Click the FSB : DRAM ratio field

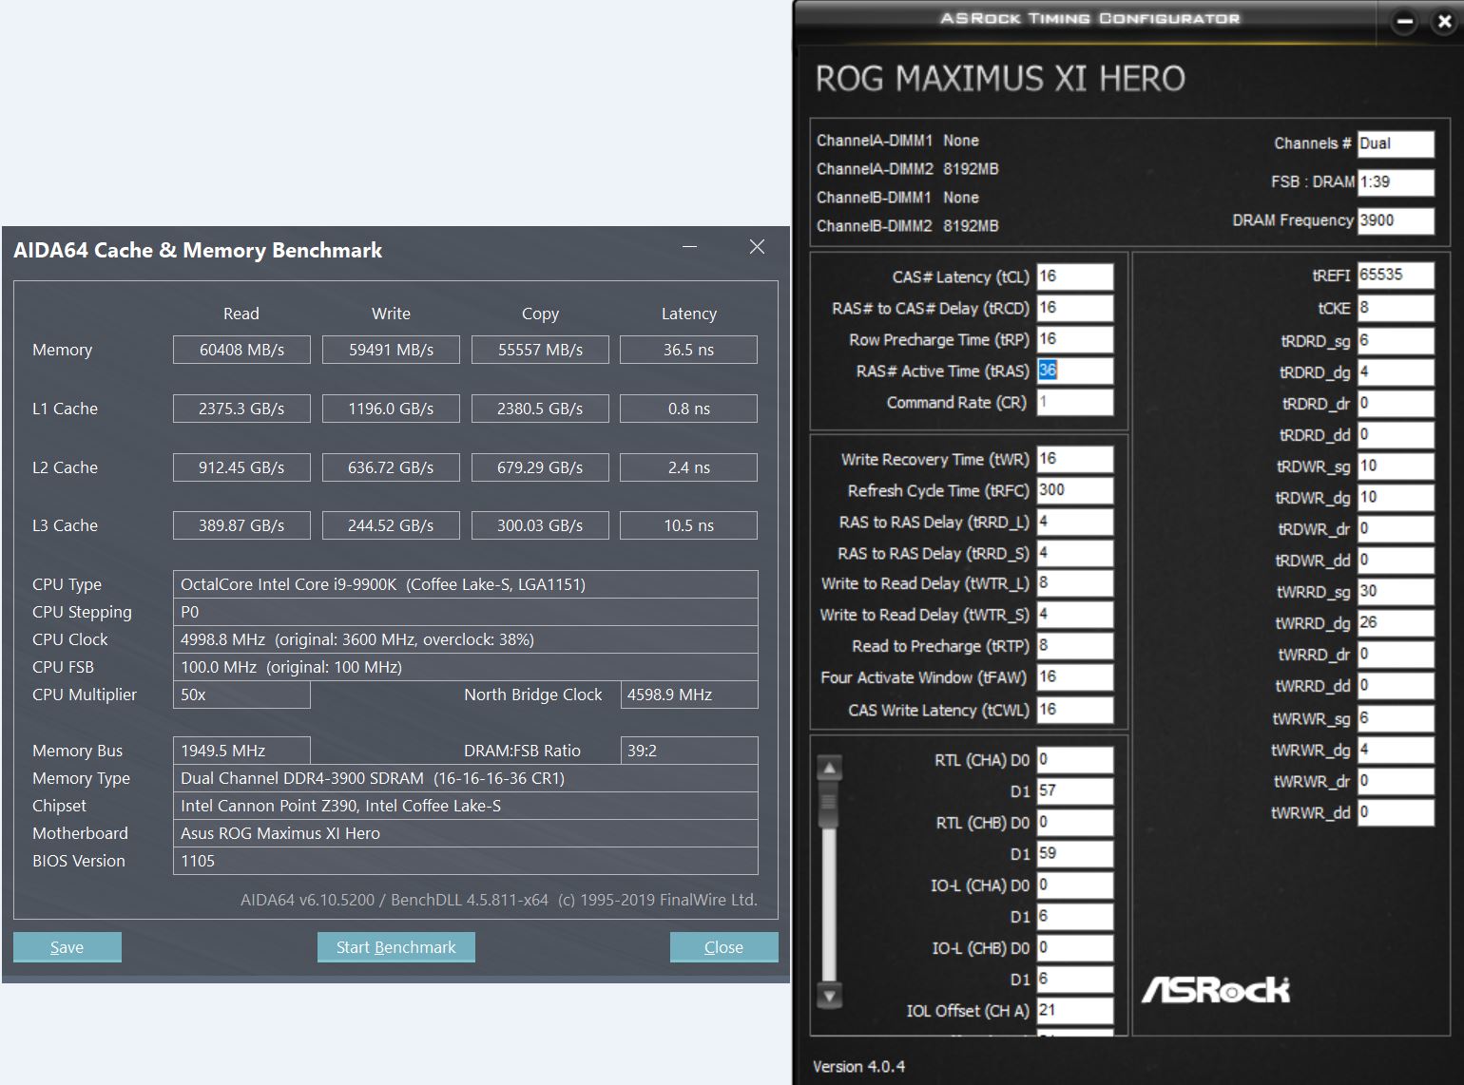tap(1395, 181)
